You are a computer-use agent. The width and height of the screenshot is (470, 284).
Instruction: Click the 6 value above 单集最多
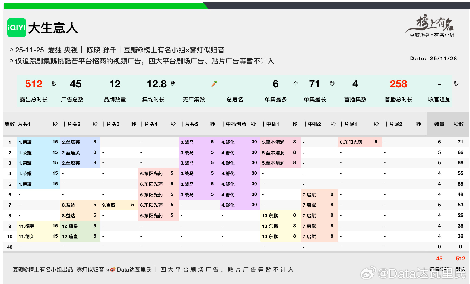pos(275,84)
